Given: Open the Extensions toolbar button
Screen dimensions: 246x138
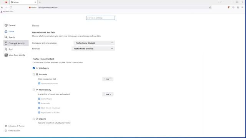Looking at the screenshot, I should (238, 7).
